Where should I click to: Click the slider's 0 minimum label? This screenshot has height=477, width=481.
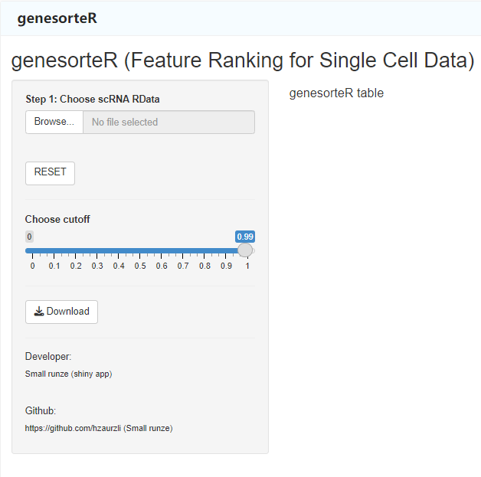click(x=29, y=237)
